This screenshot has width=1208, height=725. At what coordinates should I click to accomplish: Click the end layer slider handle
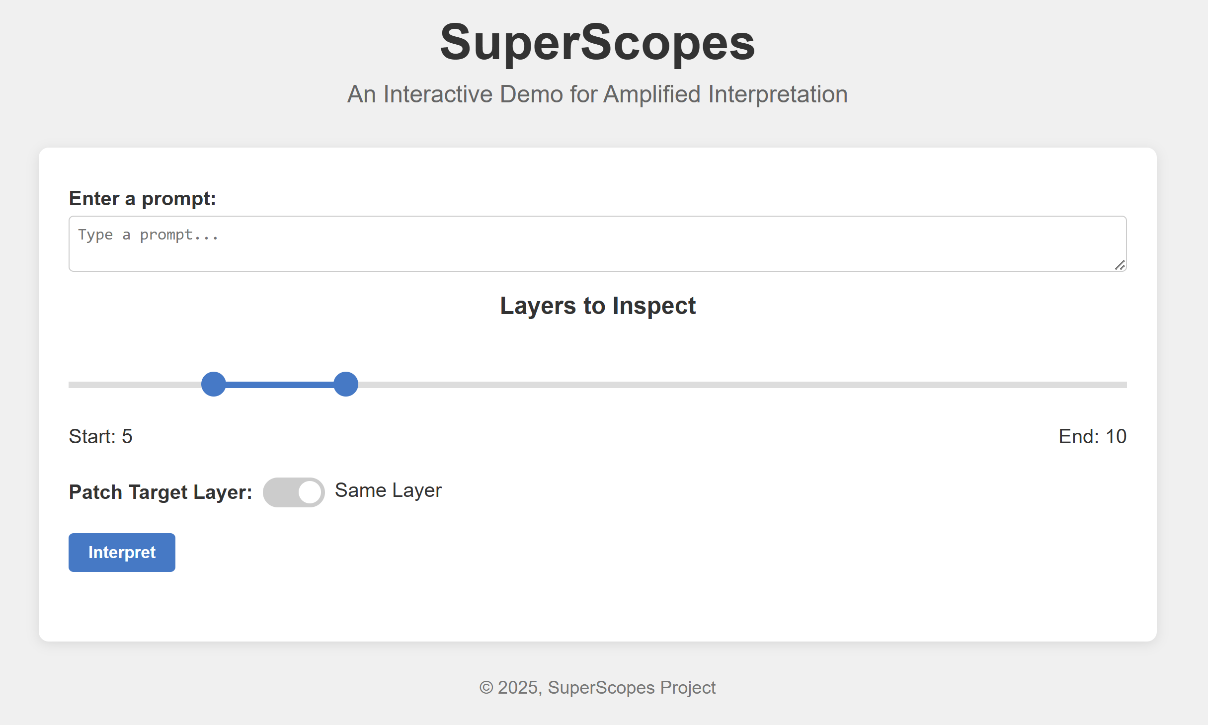(x=346, y=384)
